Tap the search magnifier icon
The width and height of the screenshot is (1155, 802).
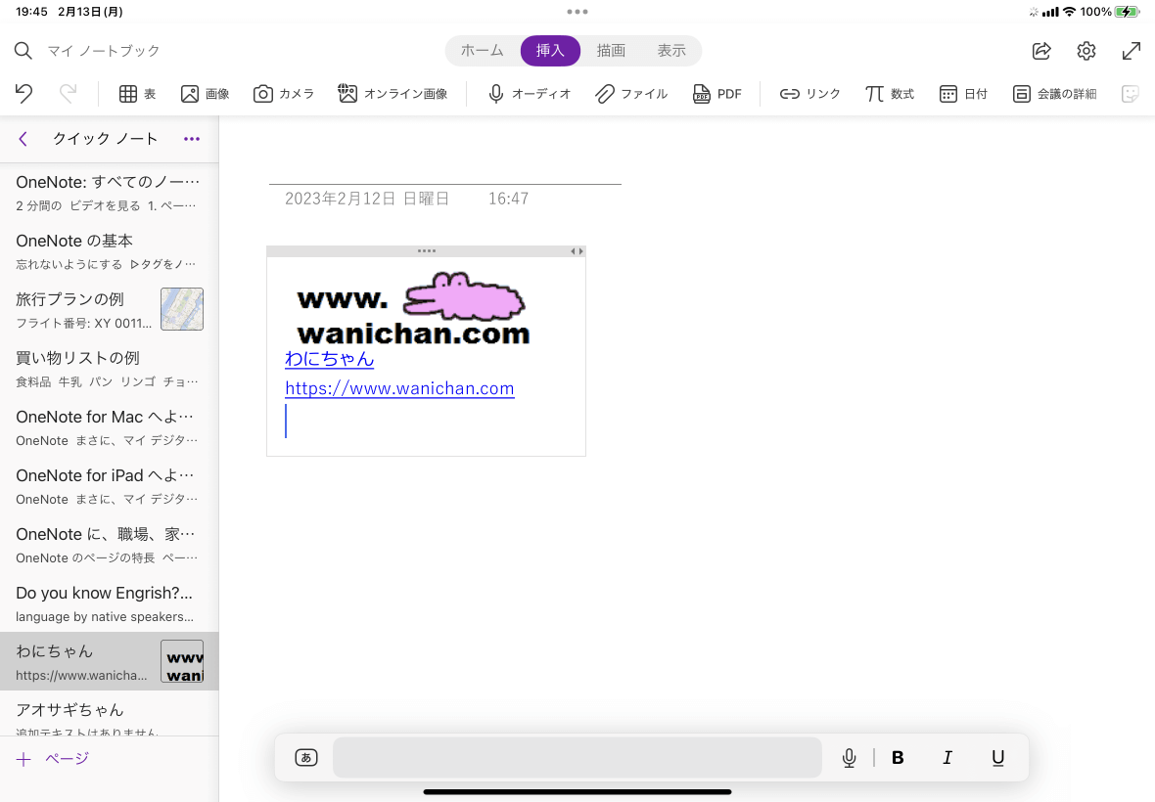coord(23,51)
